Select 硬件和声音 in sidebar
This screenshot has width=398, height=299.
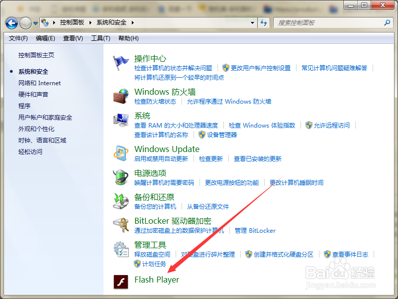[33, 95]
